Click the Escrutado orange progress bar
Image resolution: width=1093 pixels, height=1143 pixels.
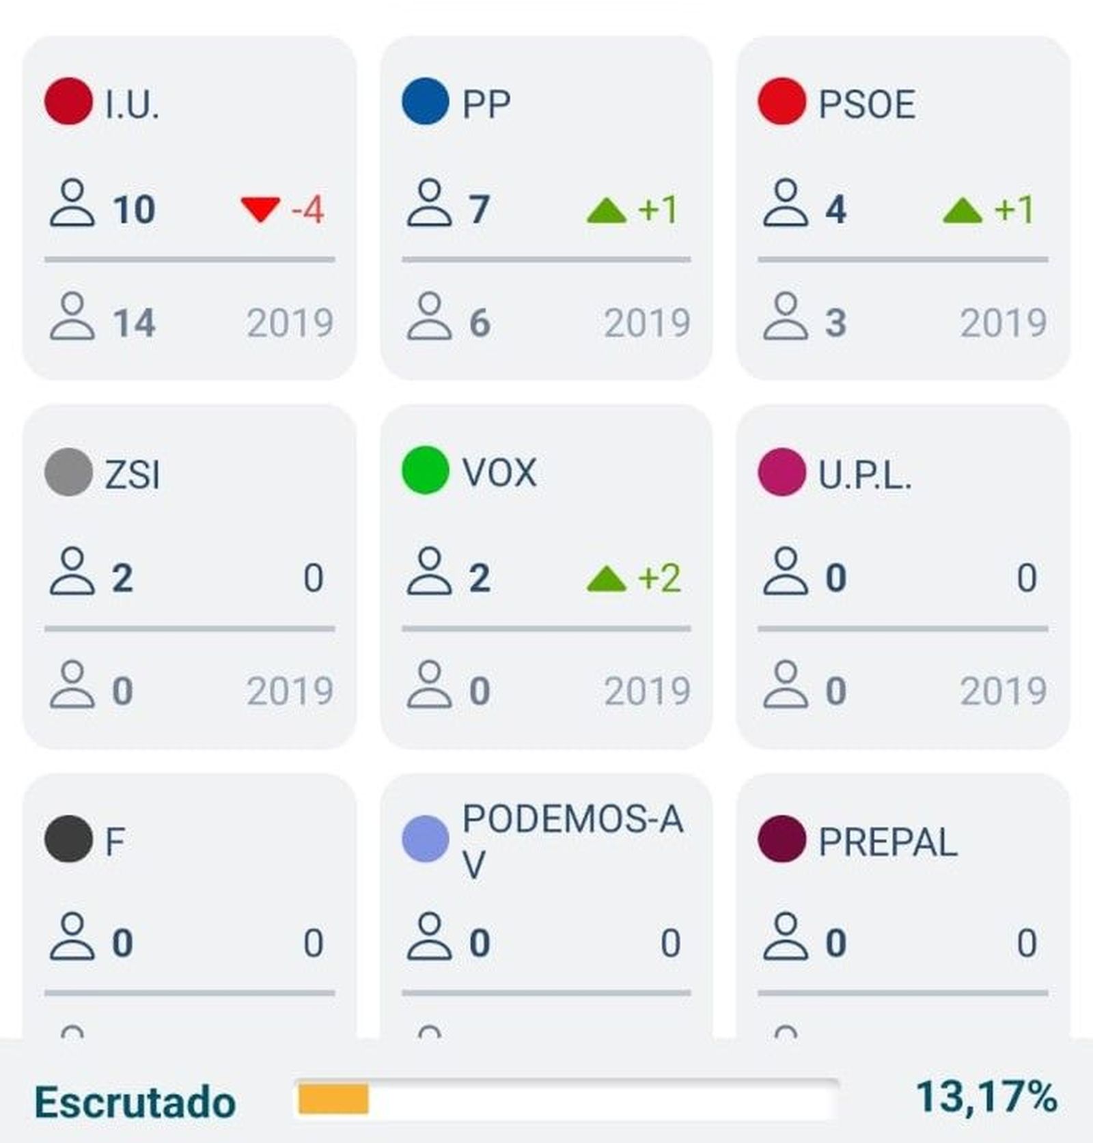coord(333,1099)
